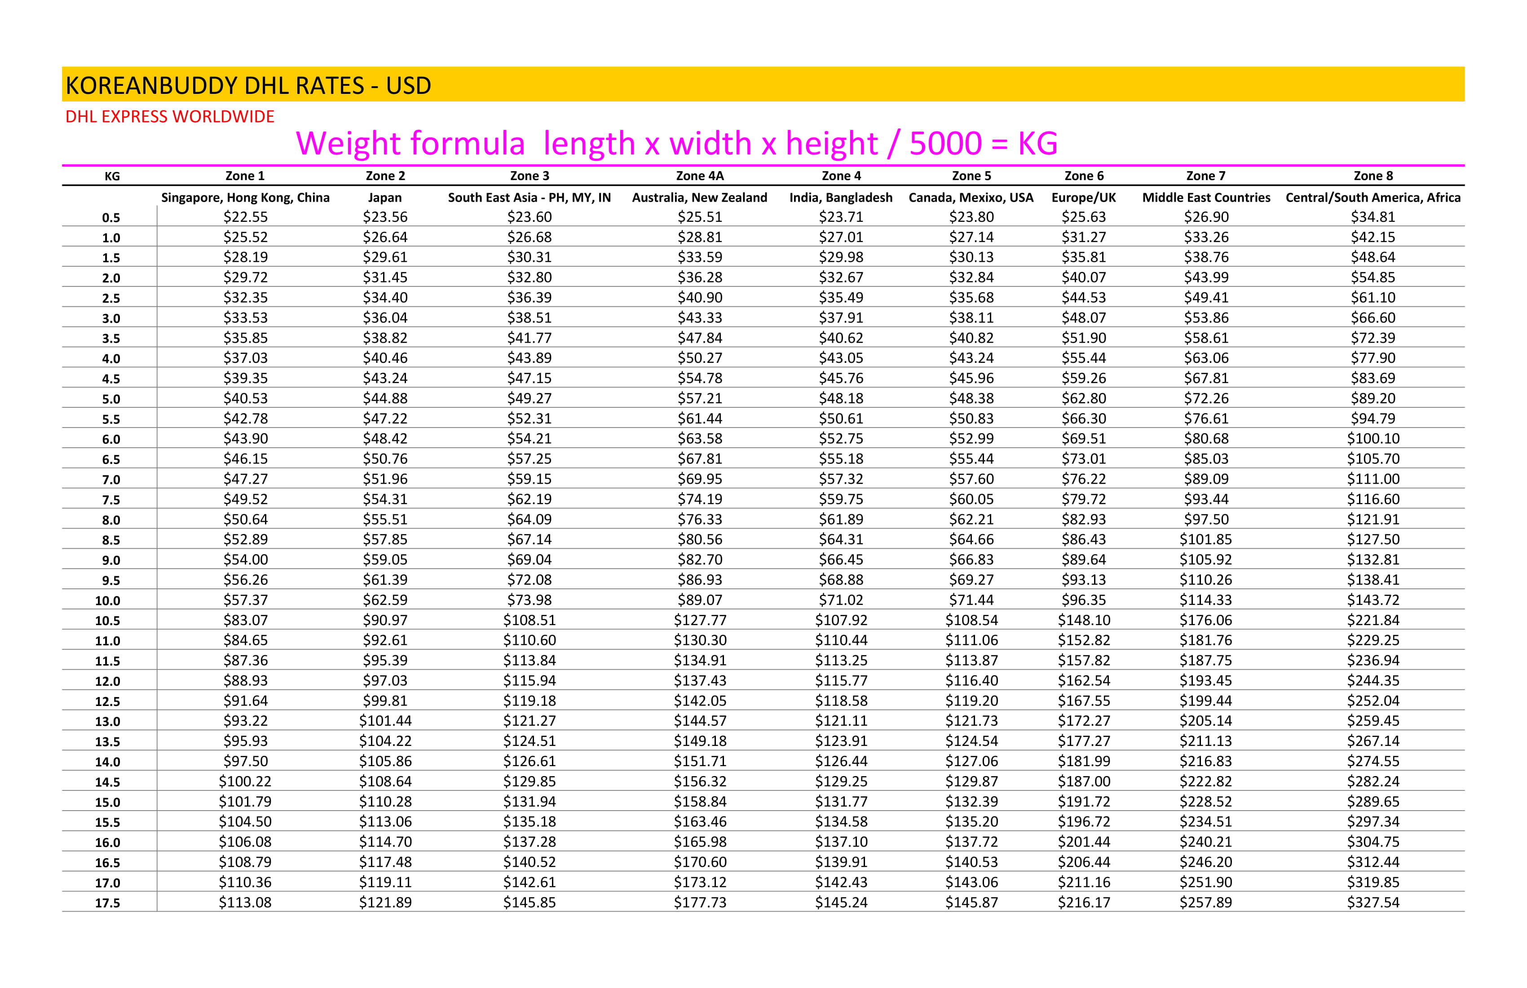
Task: Select the Zone 1 column header
Action: 245,176
